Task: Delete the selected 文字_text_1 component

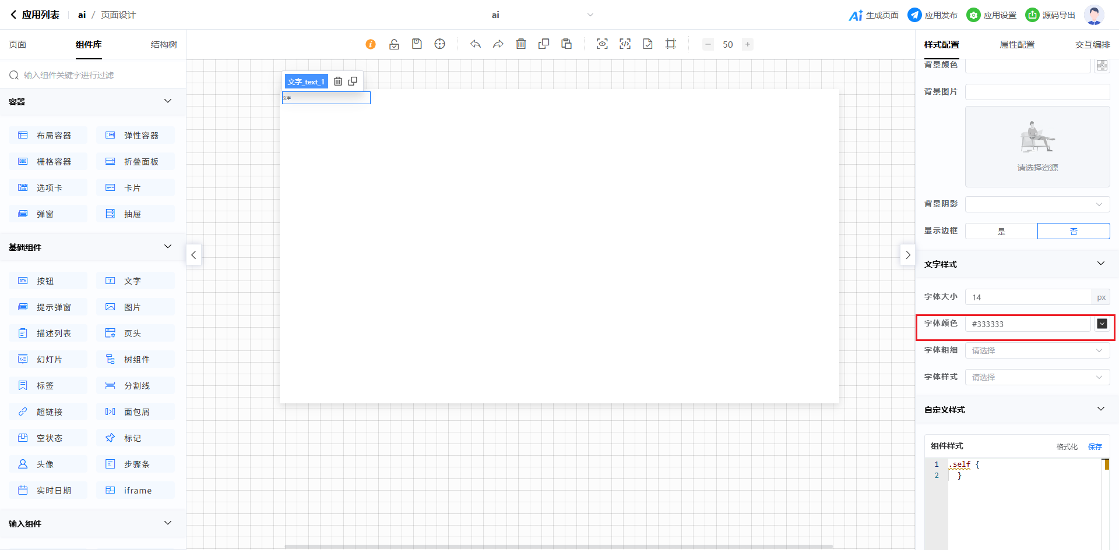Action: (338, 81)
